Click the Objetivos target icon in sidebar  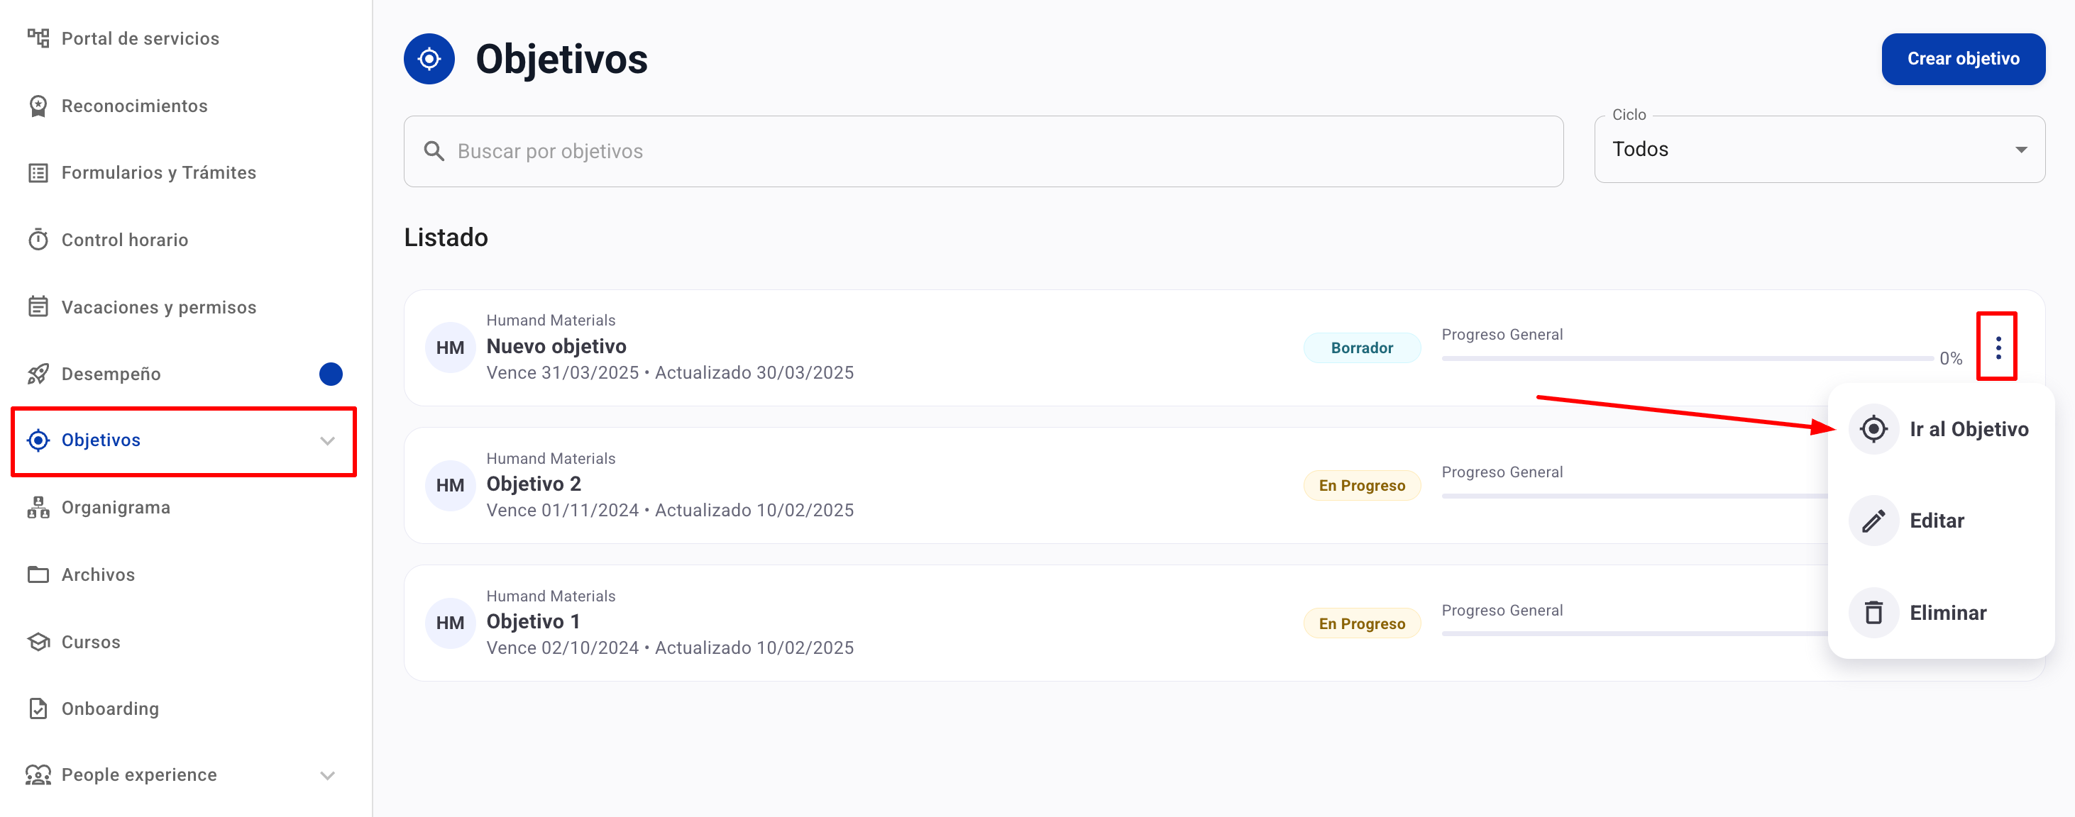38,440
